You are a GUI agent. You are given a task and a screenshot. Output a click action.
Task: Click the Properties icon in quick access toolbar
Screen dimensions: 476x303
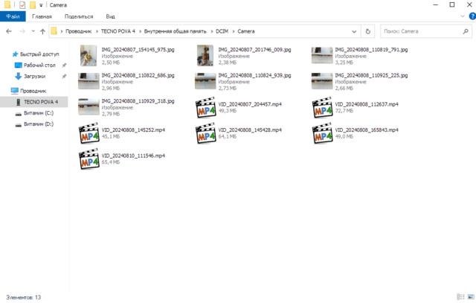(x=22, y=4)
